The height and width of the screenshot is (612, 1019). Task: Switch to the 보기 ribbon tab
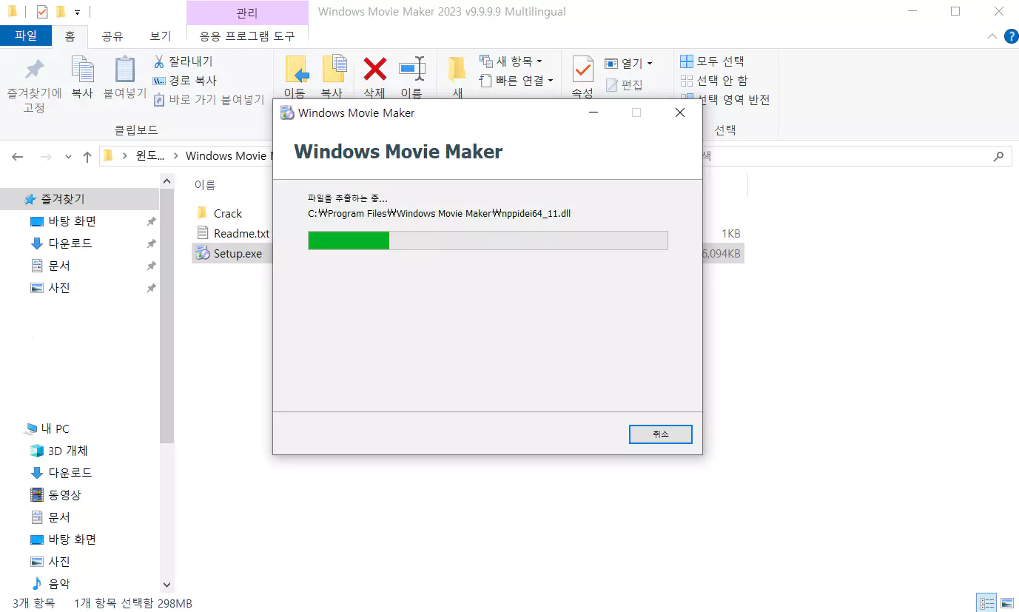click(x=160, y=36)
